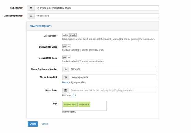Set table listing to private

click(73, 35)
